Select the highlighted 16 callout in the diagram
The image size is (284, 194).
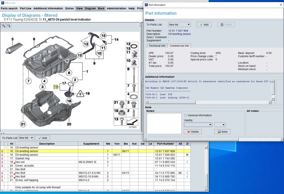click(55, 87)
